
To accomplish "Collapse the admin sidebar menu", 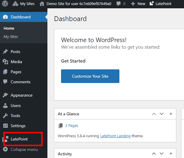I will (x=21, y=149).
